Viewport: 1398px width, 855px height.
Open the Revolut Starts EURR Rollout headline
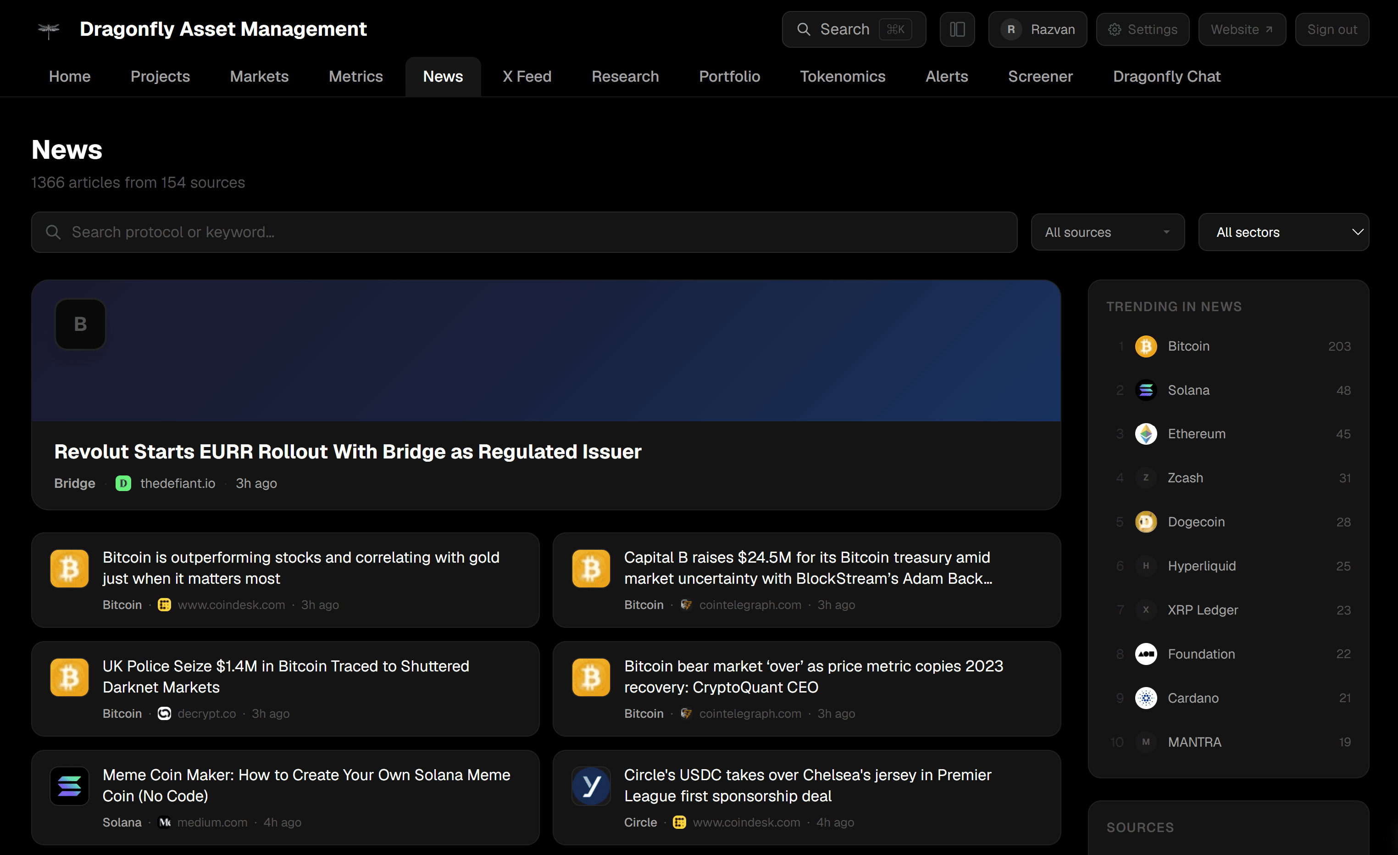[x=348, y=451]
